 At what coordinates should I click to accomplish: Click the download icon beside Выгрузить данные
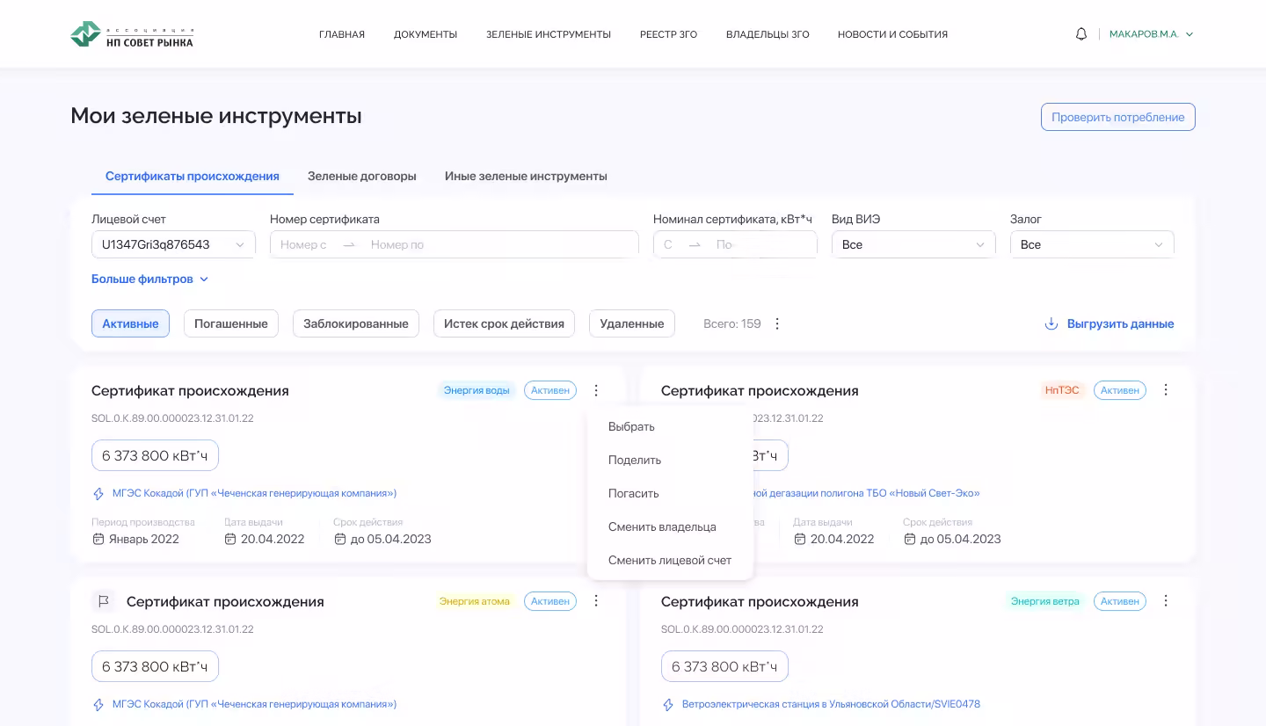click(1051, 323)
